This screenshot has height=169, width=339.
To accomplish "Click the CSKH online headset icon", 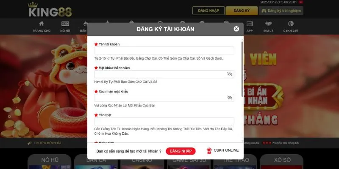I will pyautogui.click(x=209, y=150).
